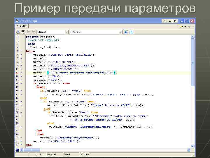Click the red 'end' on line 27
This screenshot has height=158, width=210.
click(x=39, y=130)
